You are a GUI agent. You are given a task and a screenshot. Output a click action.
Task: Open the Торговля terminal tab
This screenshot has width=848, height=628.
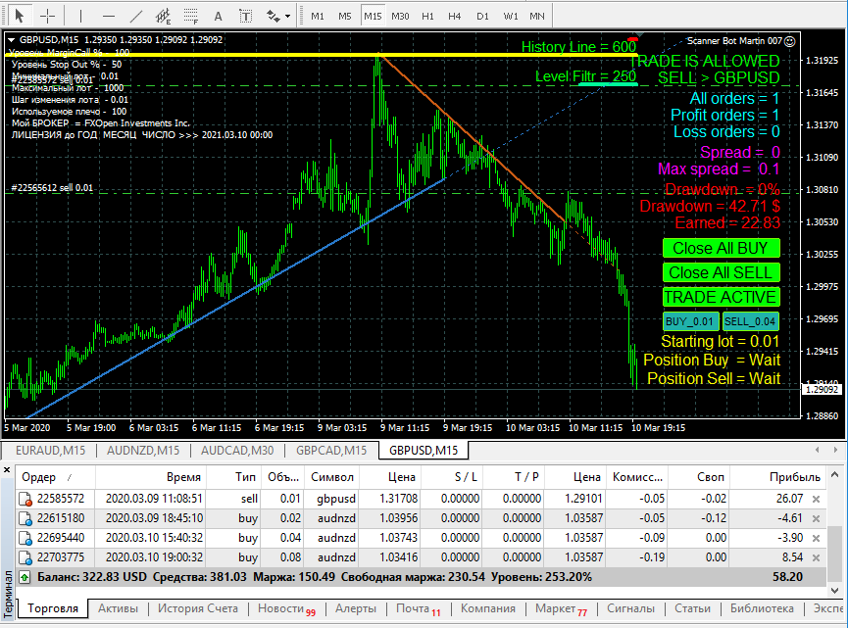[53, 608]
